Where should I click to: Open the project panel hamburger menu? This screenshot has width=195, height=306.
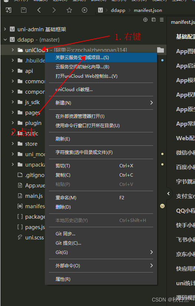(162, 20)
